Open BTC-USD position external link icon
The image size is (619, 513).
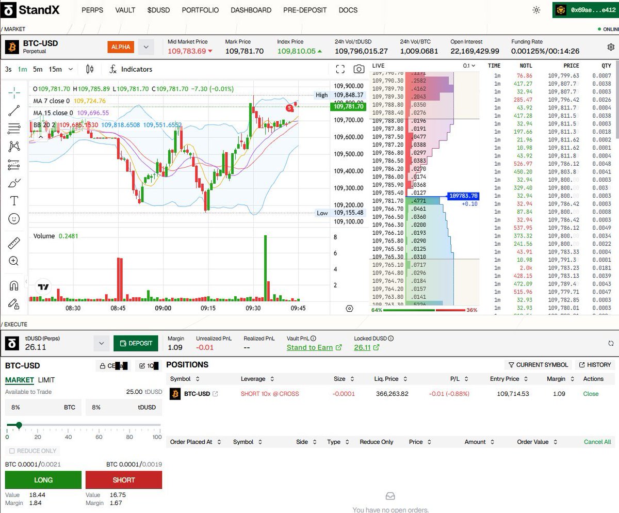click(x=216, y=394)
